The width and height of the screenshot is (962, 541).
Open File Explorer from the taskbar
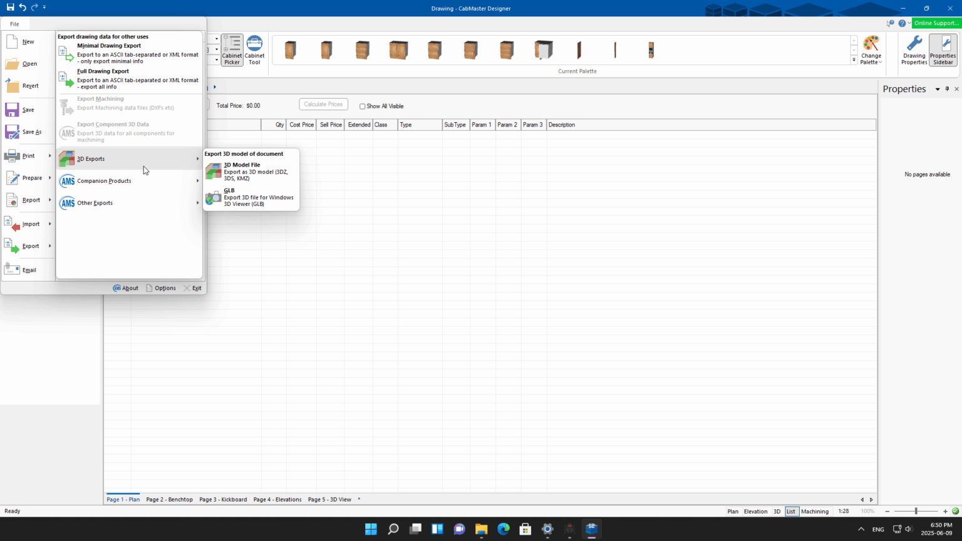[x=481, y=529]
